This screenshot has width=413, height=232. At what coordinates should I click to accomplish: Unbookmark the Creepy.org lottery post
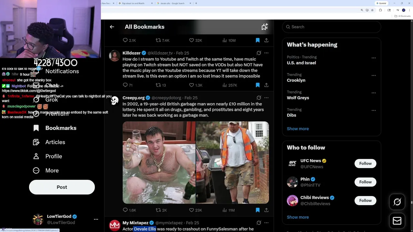(257, 210)
